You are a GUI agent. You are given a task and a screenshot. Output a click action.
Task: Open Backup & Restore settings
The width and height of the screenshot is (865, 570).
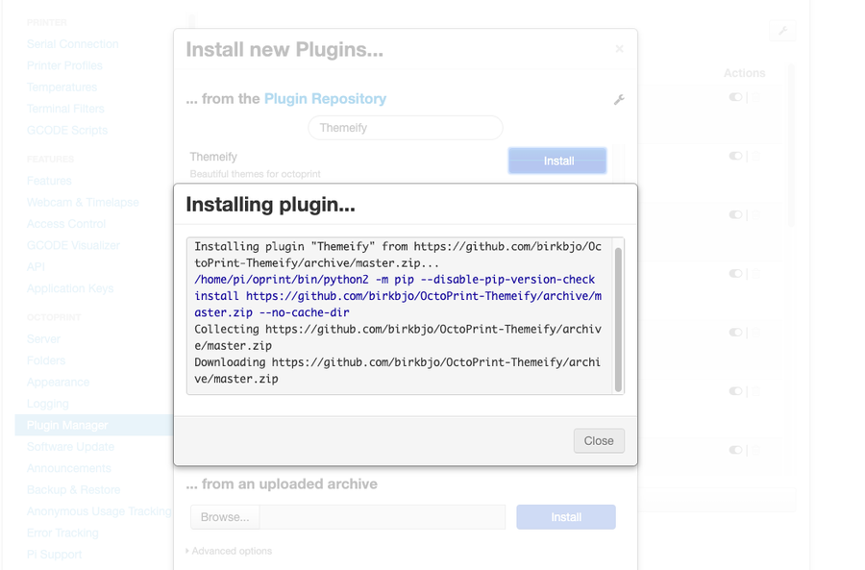(73, 489)
